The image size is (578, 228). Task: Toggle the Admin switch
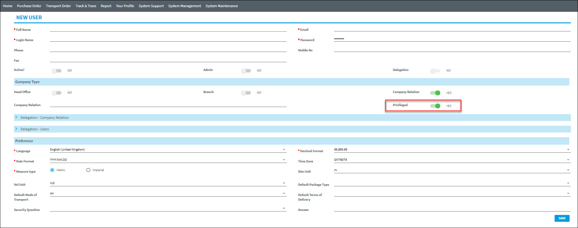(246, 71)
